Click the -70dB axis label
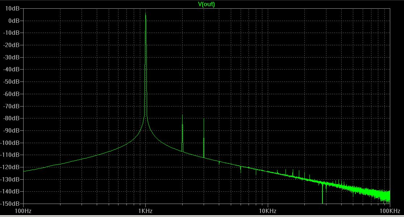Image resolution: width=404 pixels, height=217 pixels. coord(11,106)
